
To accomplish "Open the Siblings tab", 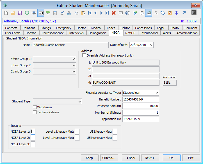I will click(46, 28).
